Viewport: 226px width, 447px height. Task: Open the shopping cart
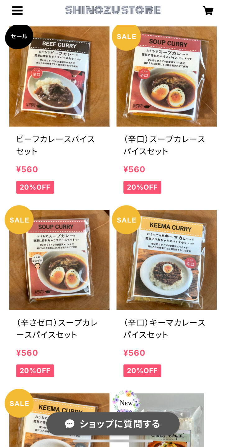click(x=208, y=11)
